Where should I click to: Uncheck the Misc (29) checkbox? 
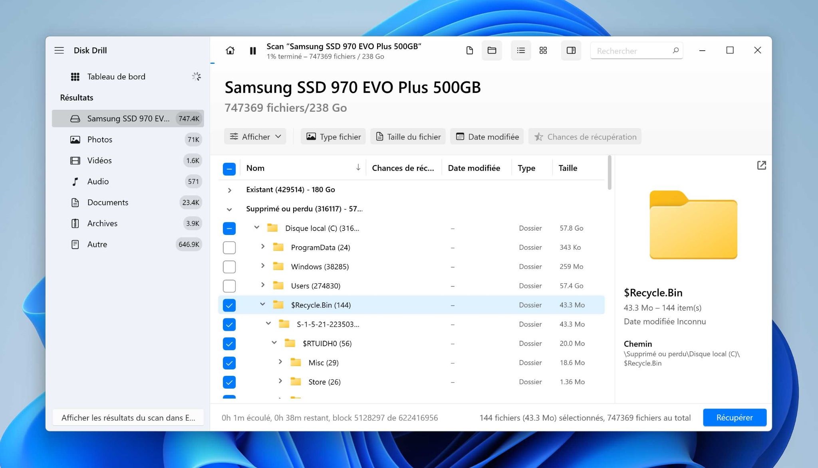229,363
